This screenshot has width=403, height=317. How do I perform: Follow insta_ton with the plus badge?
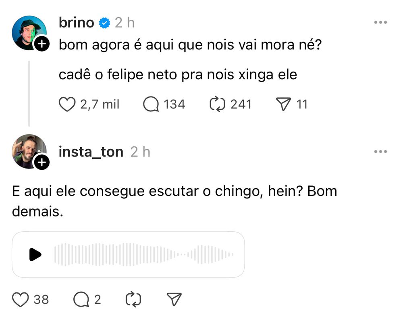42,162
